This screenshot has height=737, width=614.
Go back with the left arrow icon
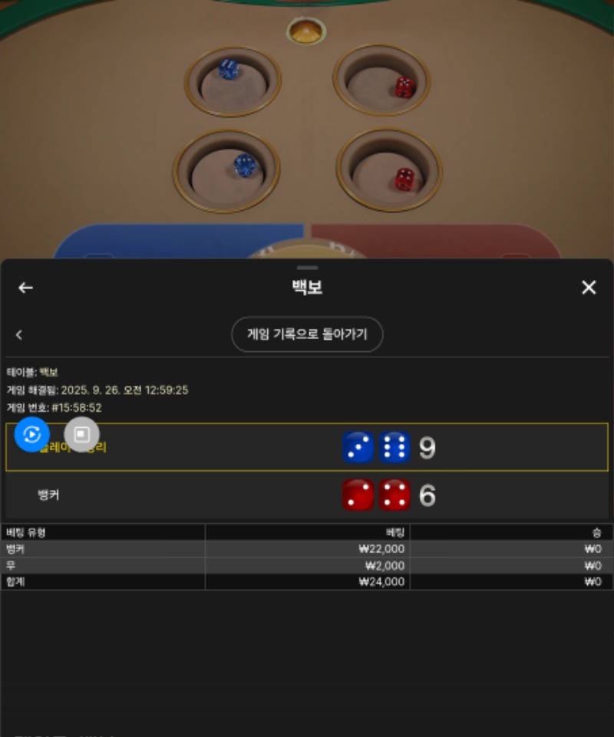pyautogui.click(x=25, y=288)
